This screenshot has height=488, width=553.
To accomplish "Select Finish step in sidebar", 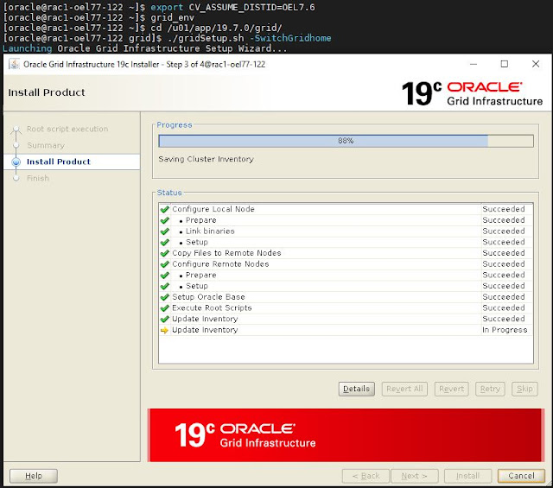I will point(38,178).
